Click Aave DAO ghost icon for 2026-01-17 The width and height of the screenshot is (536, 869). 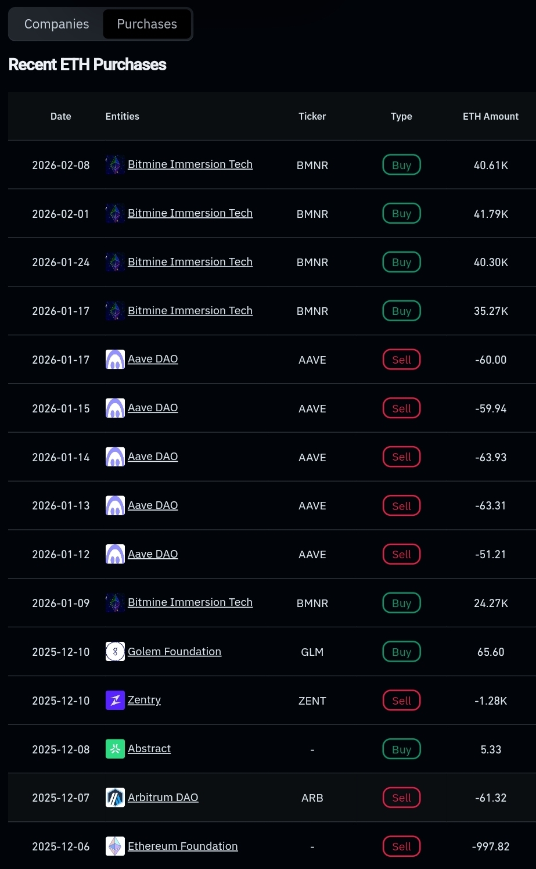[115, 360]
